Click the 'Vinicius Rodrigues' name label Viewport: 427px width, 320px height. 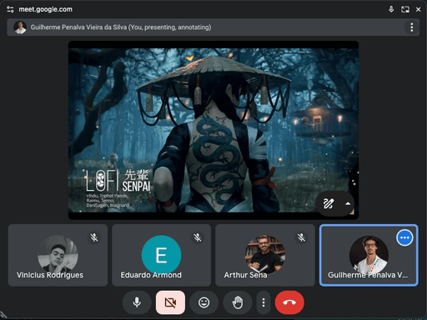50,275
